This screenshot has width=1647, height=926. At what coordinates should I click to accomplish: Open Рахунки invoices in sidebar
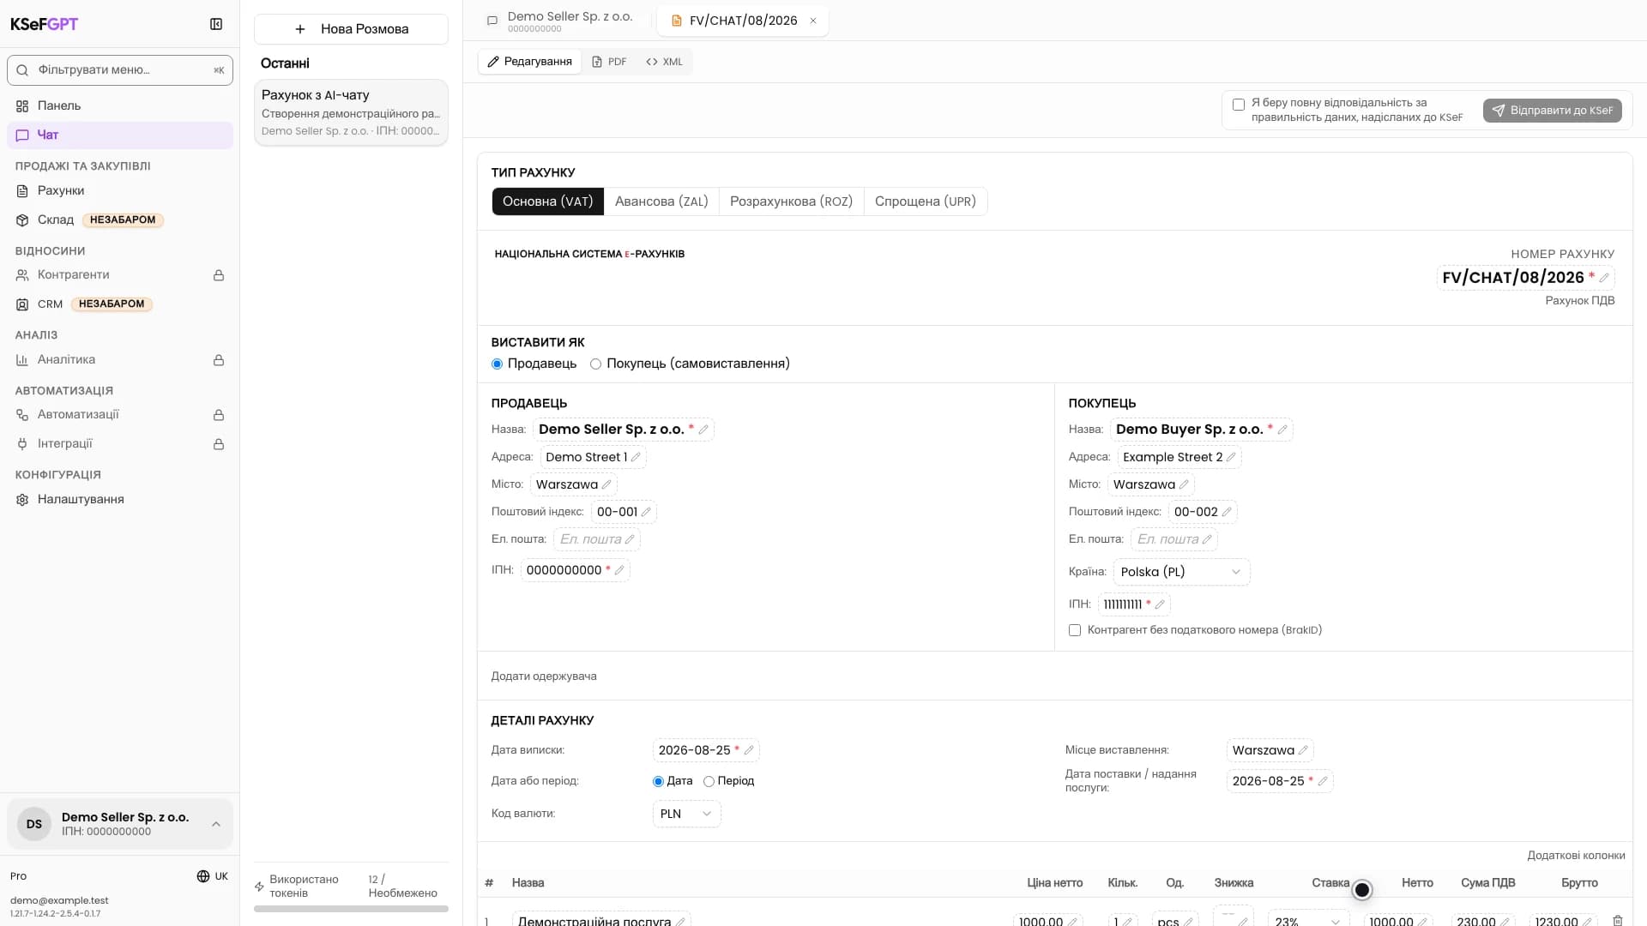119,190
